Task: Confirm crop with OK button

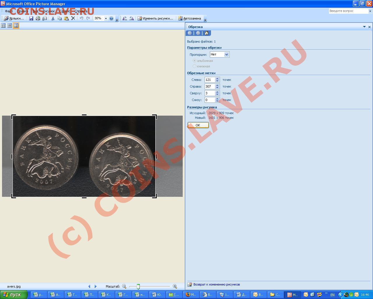Action: pyautogui.click(x=198, y=125)
